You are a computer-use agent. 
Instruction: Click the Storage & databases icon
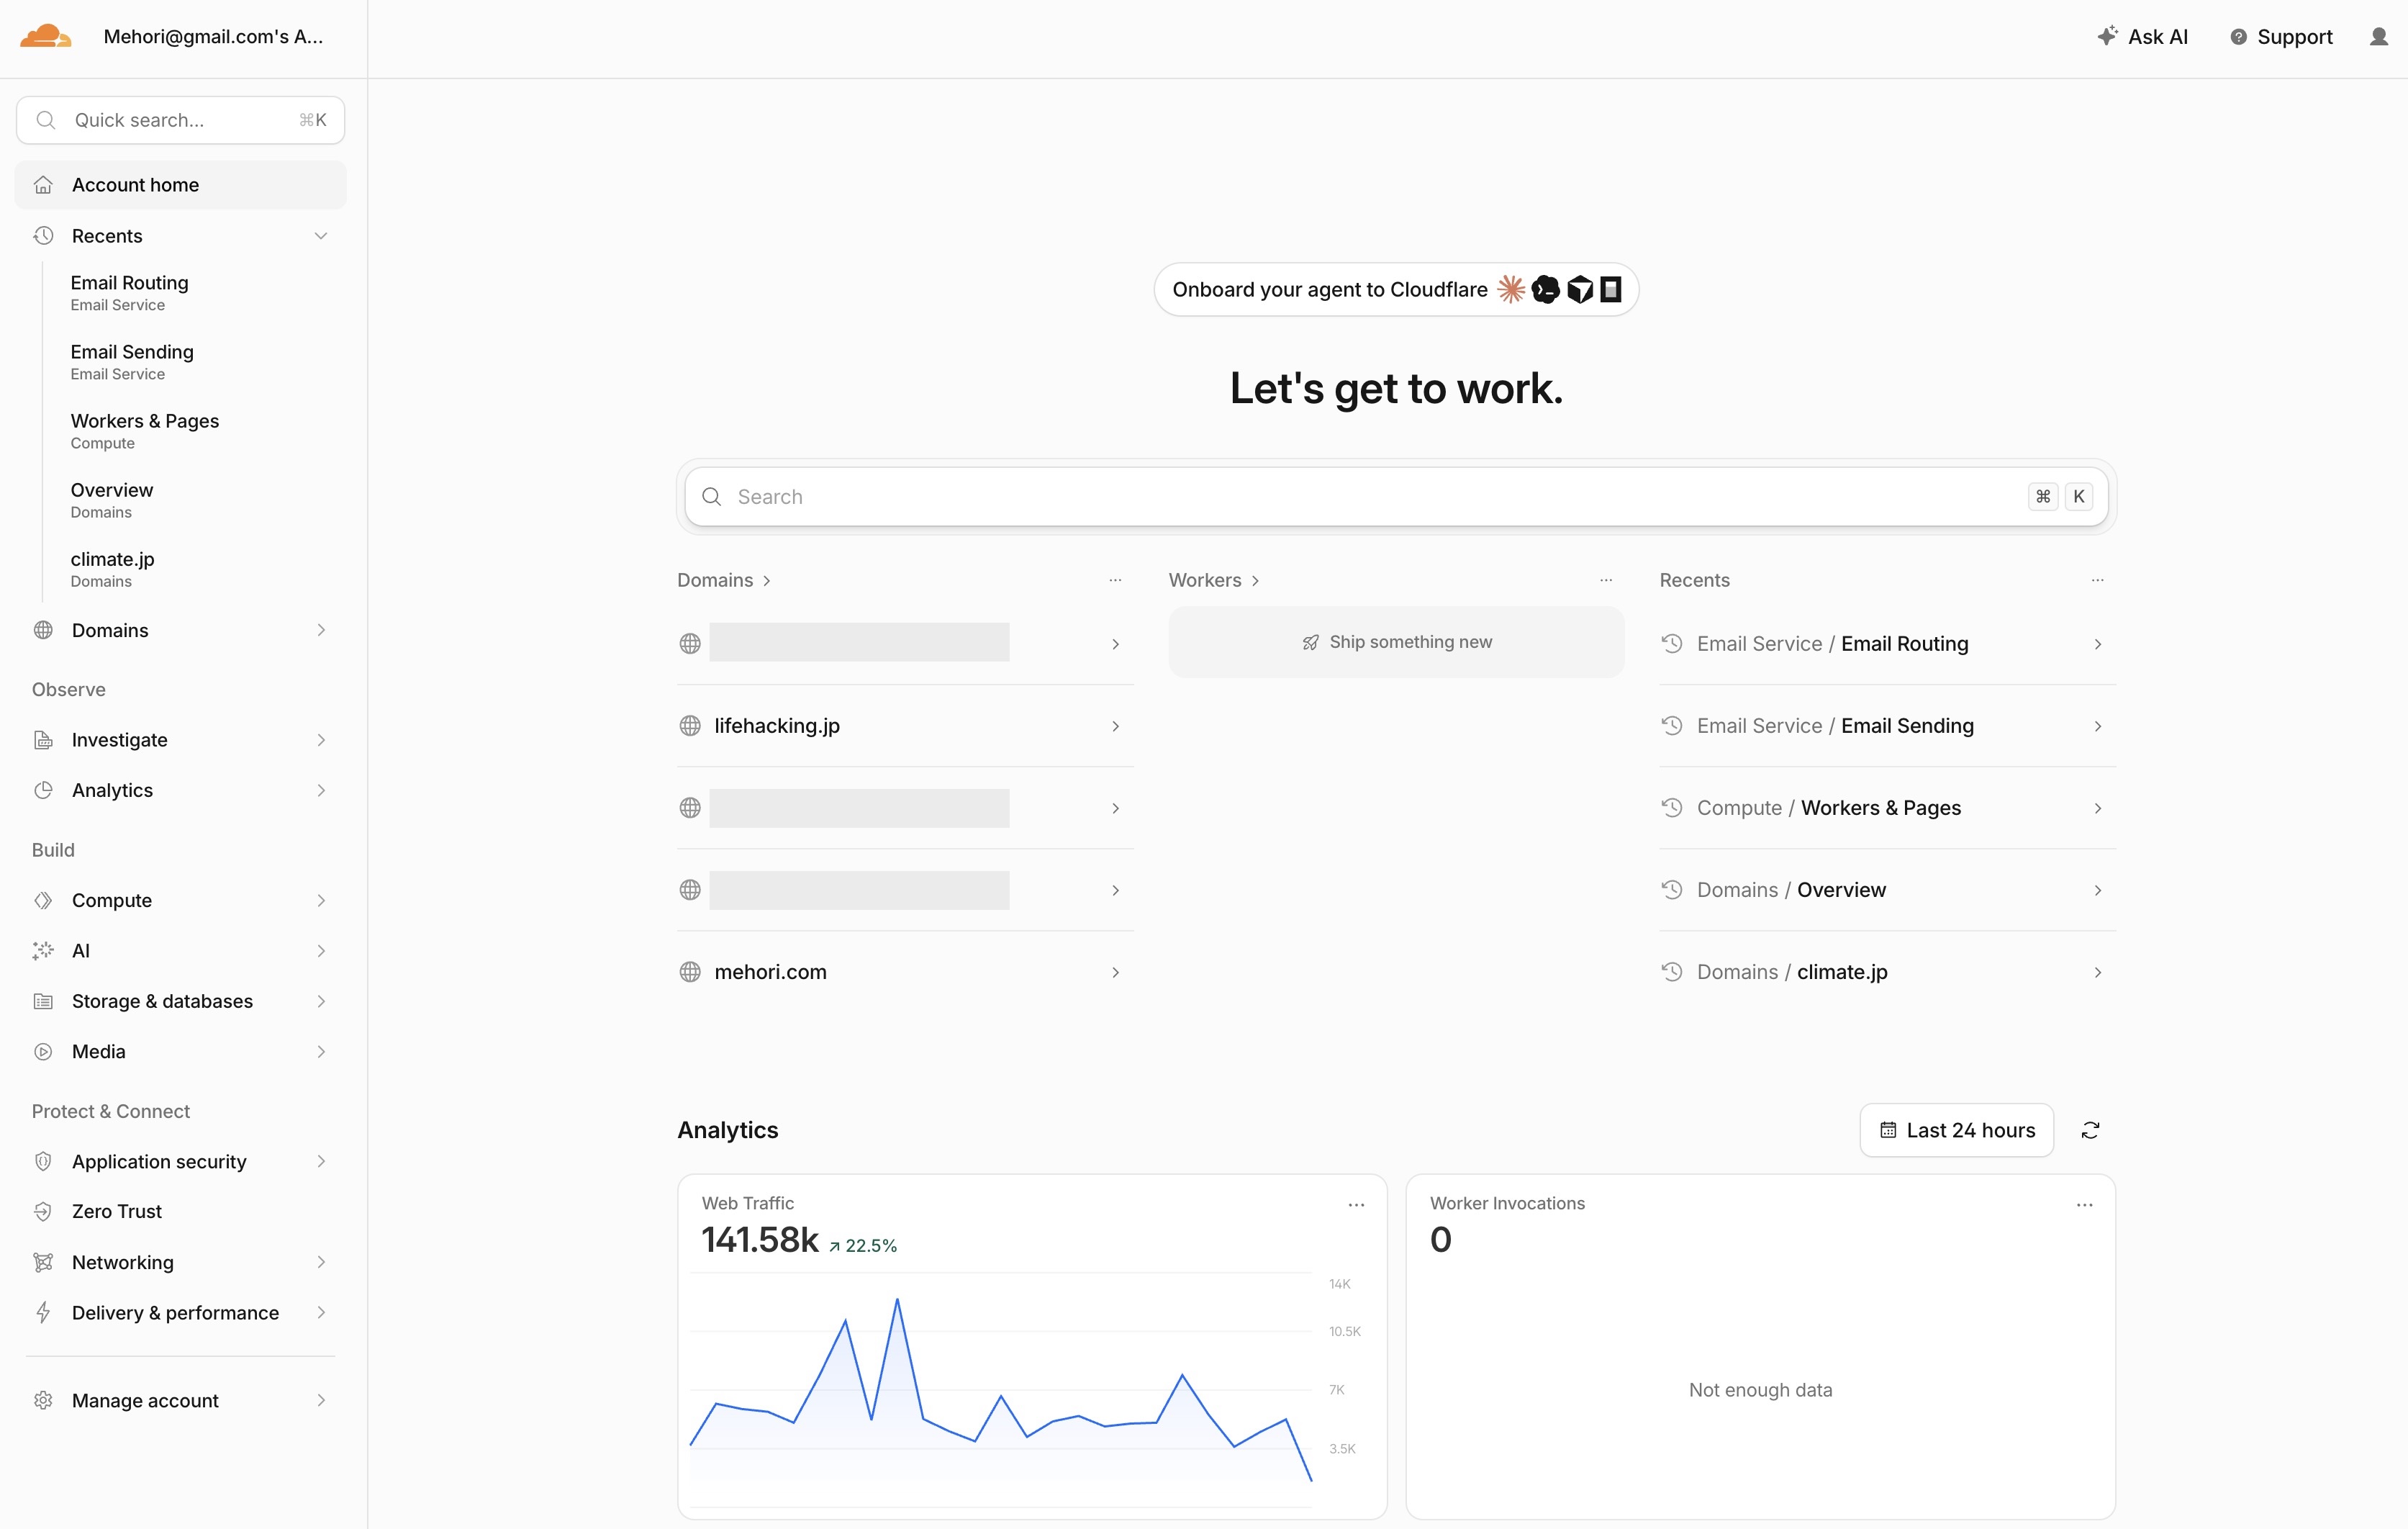43,1001
